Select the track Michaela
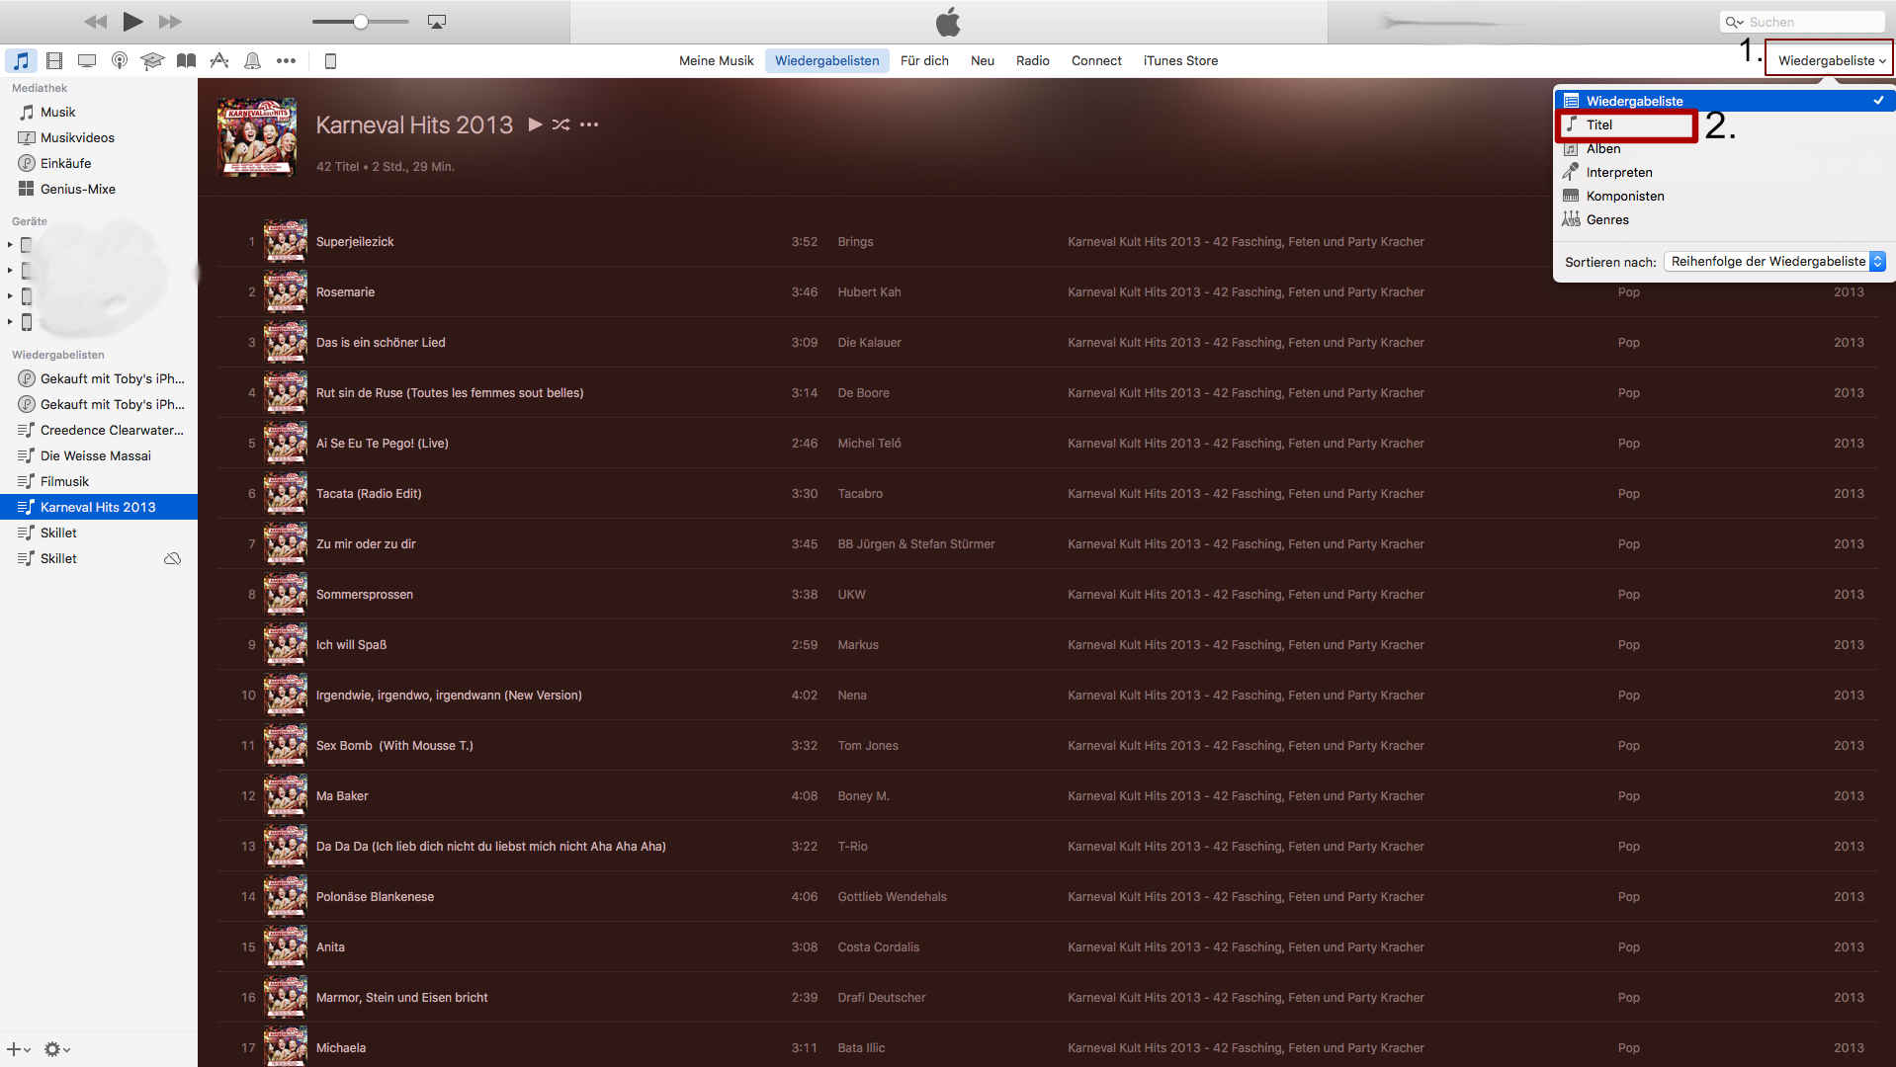Image resolution: width=1896 pixels, height=1067 pixels. [x=341, y=1047]
